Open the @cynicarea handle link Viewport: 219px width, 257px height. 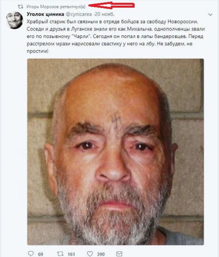[79, 14]
